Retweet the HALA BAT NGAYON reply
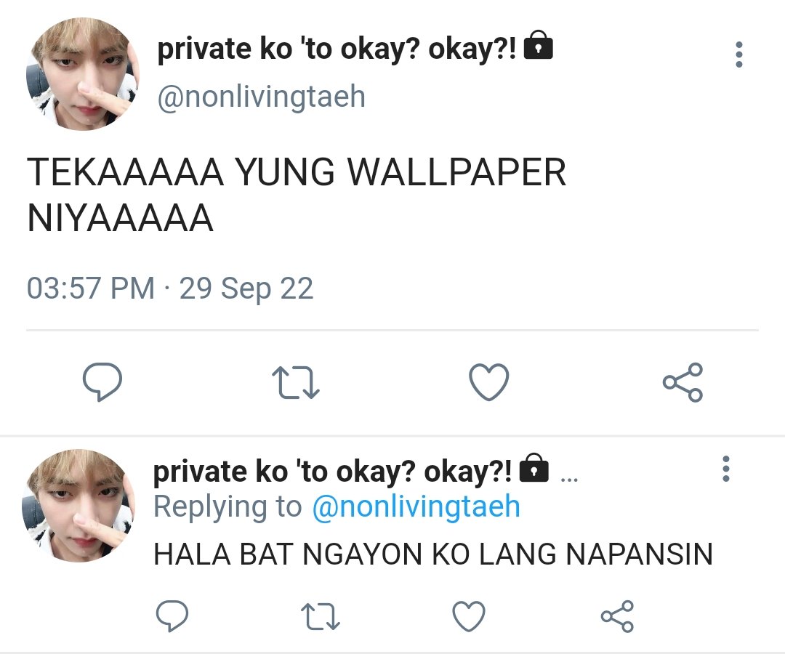Viewport: 785px width, 654px height. click(x=321, y=616)
